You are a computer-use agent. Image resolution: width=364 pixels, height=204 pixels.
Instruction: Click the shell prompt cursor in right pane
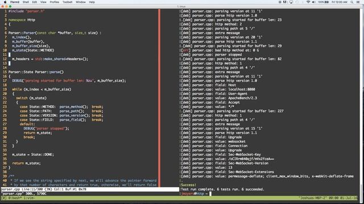210,194
